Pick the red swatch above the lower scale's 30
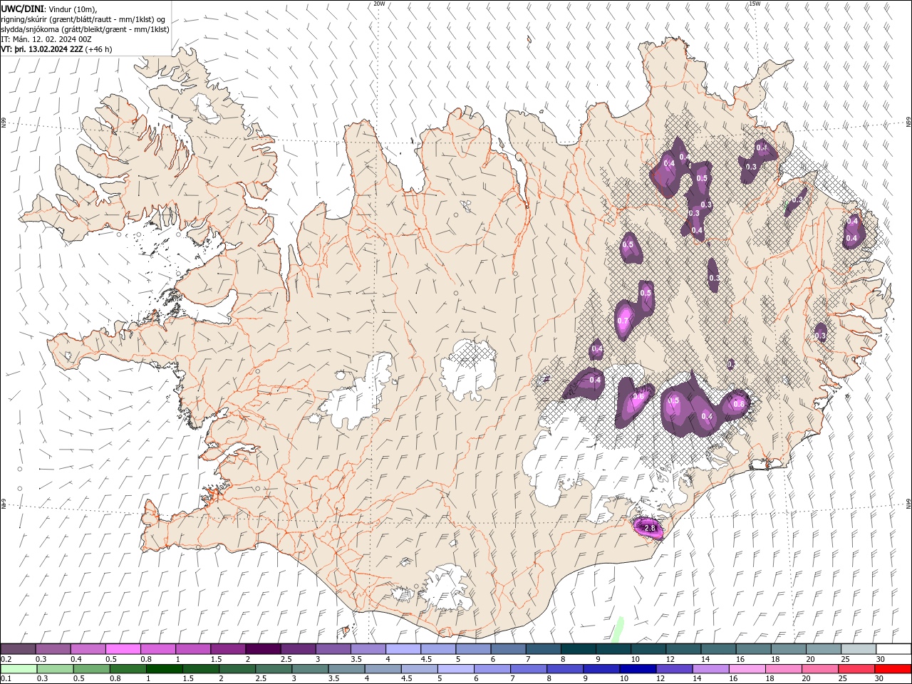Viewport: 912px width, 684px height. point(893,669)
